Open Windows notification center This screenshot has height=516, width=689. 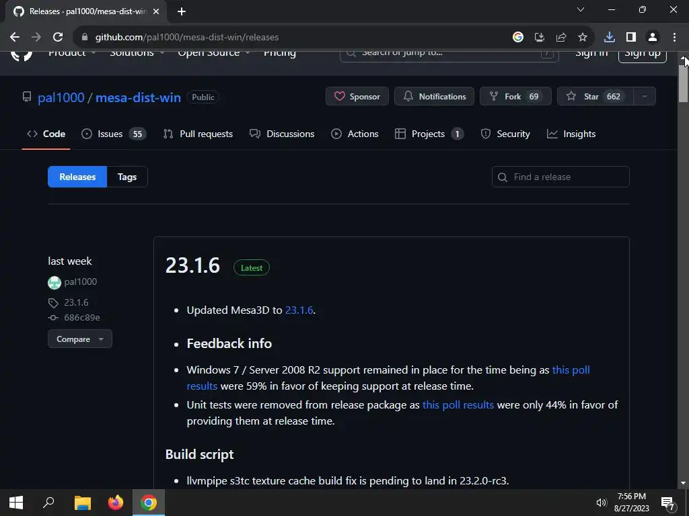click(667, 503)
